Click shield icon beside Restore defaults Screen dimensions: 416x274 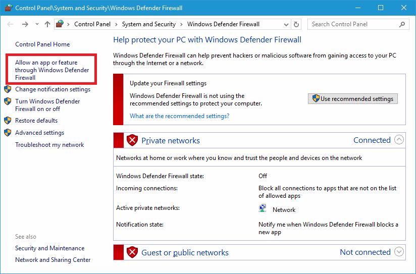(8, 121)
